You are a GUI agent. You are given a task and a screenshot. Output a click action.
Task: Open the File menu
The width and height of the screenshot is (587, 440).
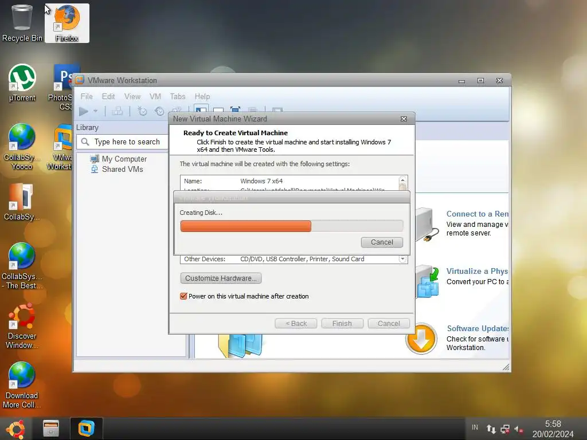87,96
